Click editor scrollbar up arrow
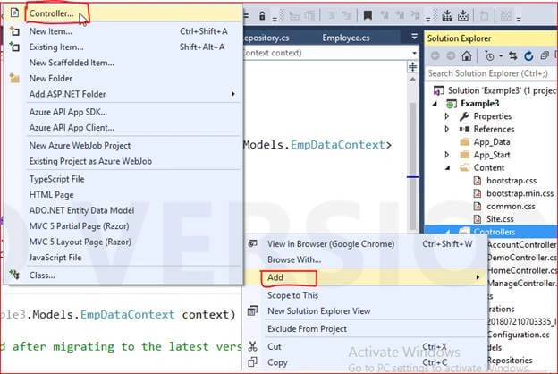Viewport: 558px width, 374px height. click(412, 79)
